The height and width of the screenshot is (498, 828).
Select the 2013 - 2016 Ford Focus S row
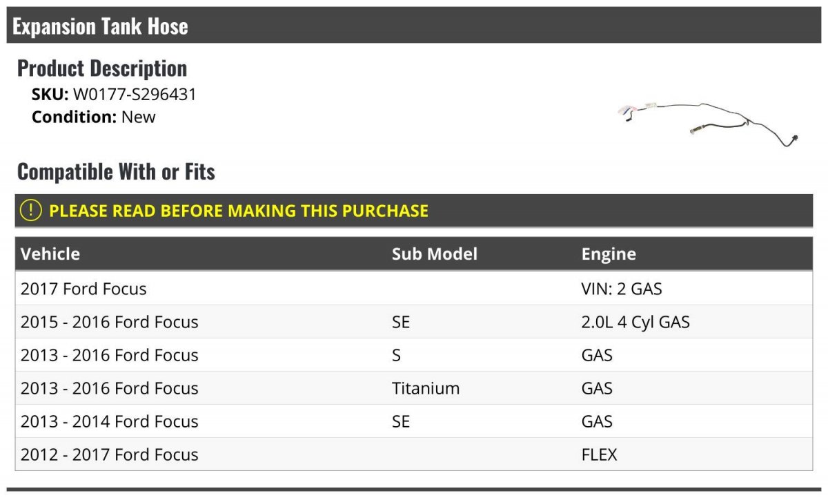[414, 355]
